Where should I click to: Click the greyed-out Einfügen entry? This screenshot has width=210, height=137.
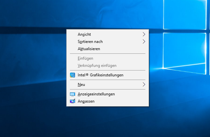[85, 58]
